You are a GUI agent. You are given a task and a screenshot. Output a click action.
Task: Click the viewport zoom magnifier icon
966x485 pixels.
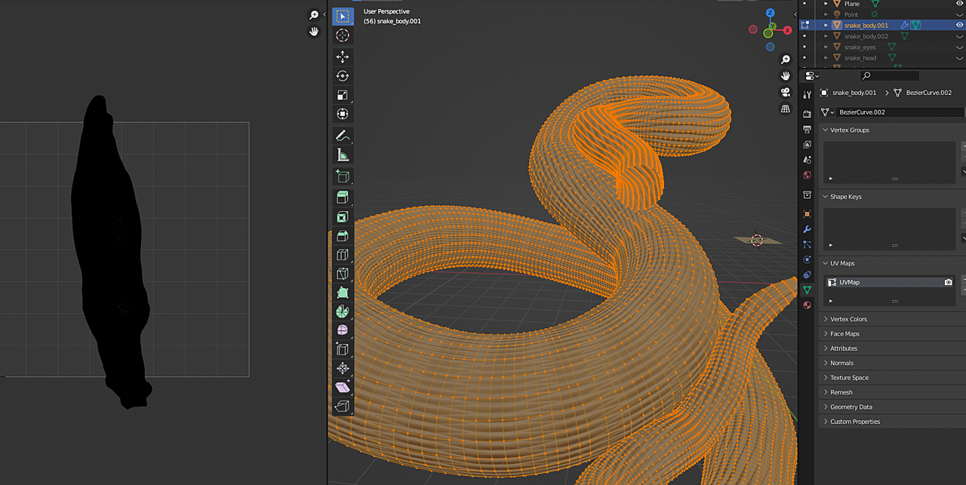(786, 60)
